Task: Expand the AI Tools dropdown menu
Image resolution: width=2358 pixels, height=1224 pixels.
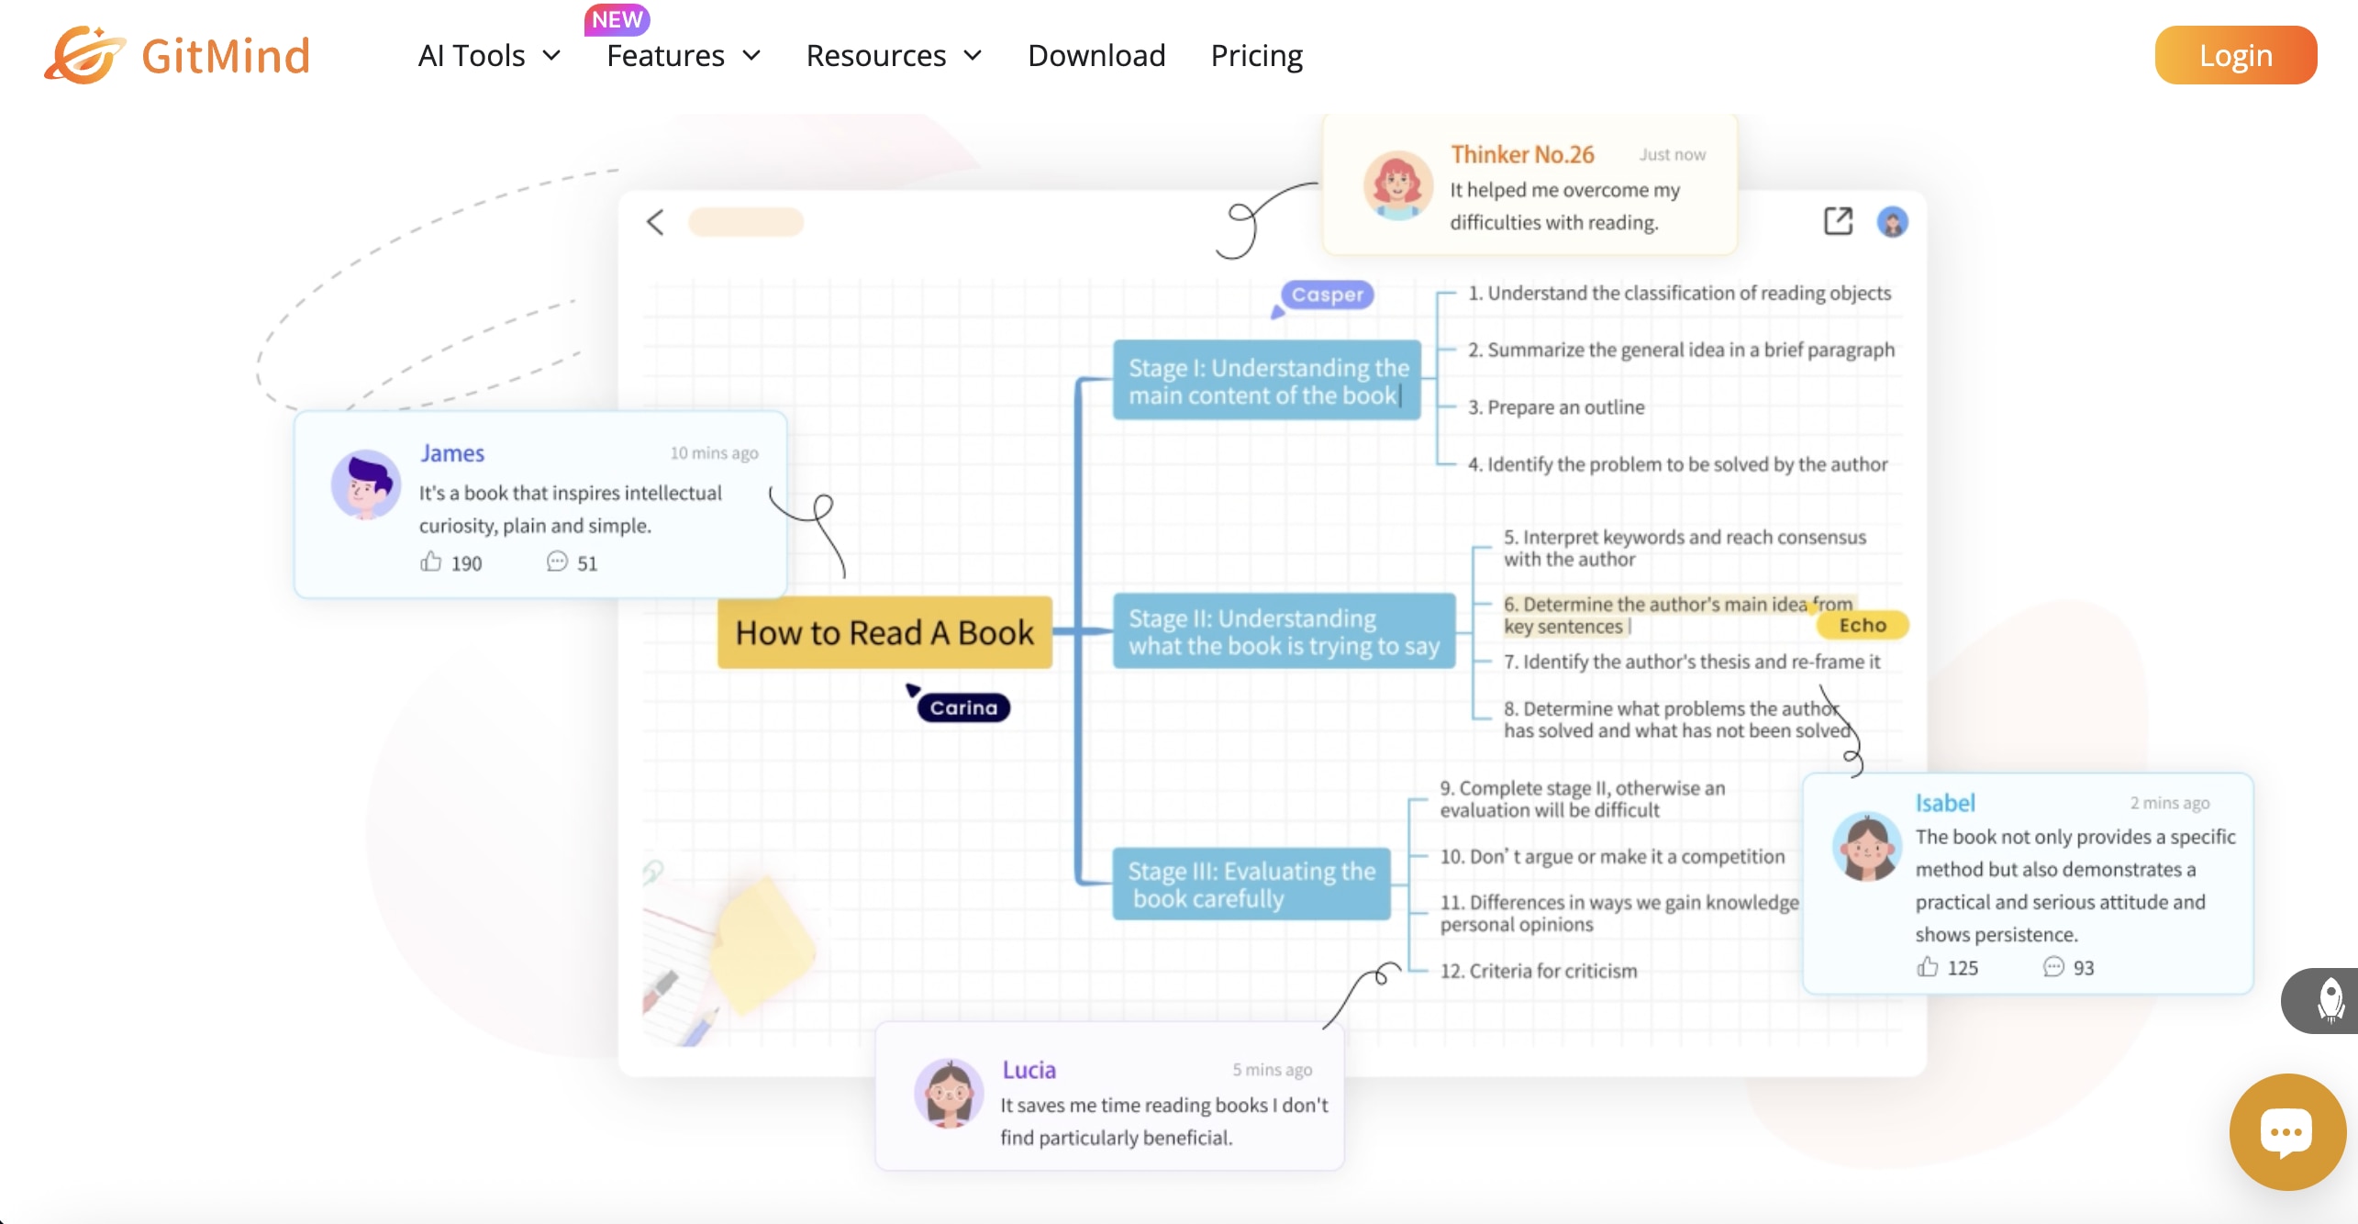Action: [x=489, y=56]
